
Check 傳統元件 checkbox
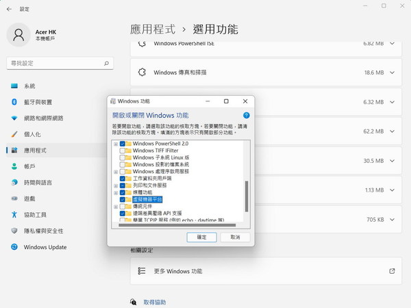click(x=123, y=207)
